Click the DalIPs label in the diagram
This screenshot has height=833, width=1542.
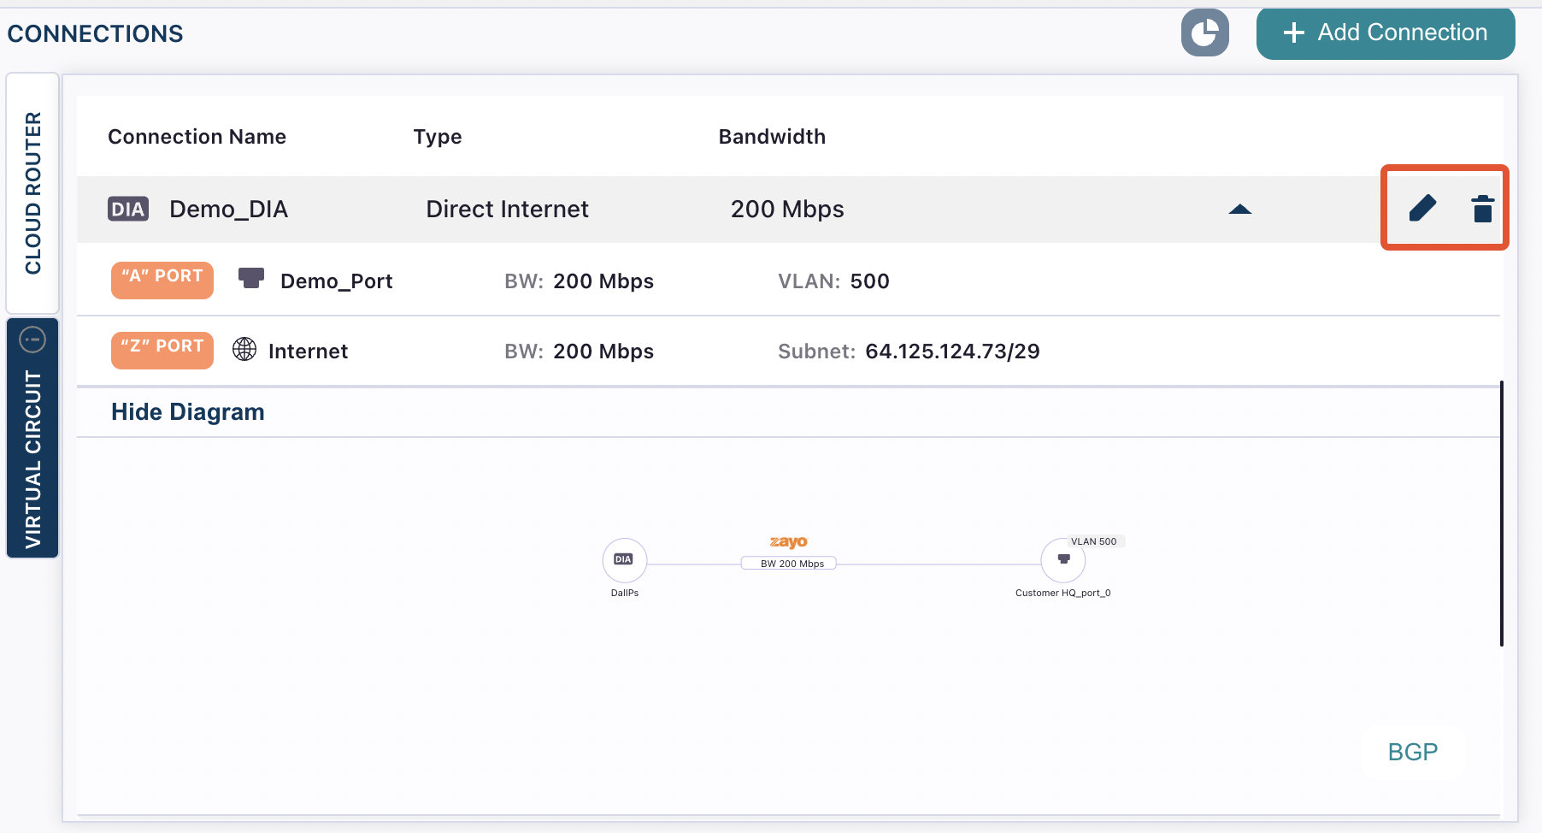624,593
